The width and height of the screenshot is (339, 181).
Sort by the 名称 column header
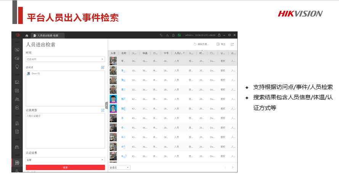click(x=124, y=53)
